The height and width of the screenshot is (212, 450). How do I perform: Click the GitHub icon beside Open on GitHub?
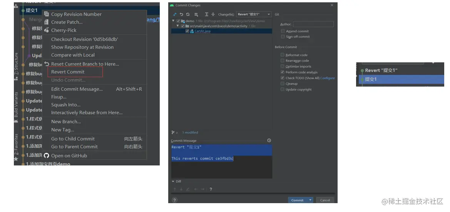[47, 155]
